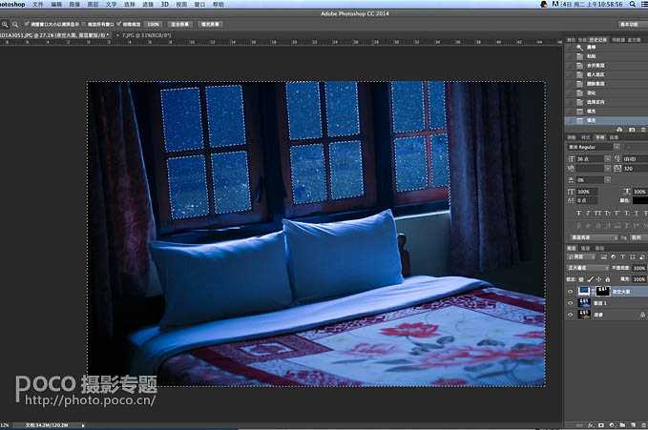This screenshot has height=430, width=648.
Task: Toggle faux italic text style
Action: point(588,214)
